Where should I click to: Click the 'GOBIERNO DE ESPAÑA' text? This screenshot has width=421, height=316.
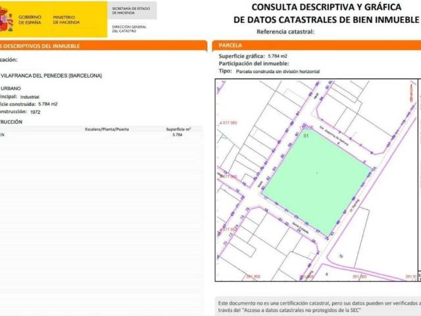pos(30,20)
